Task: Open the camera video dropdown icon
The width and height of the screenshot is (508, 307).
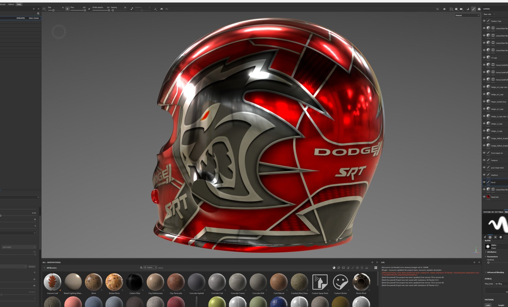Action: [x=461, y=9]
